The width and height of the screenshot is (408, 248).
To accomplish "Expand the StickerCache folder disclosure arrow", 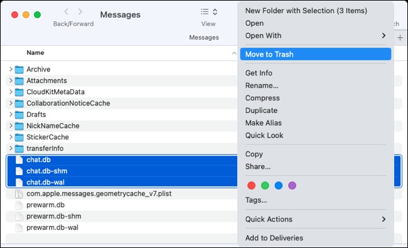I will tap(11, 137).
